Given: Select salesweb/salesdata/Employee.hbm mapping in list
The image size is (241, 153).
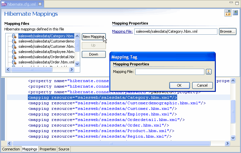Looking at the screenshot, I should point(46,52).
